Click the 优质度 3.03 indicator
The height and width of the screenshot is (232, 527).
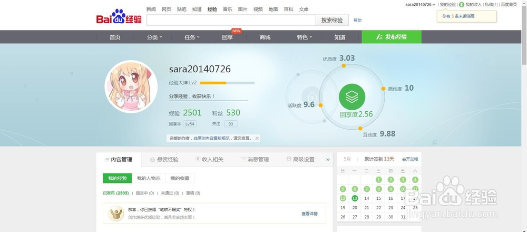coord(338,59)
